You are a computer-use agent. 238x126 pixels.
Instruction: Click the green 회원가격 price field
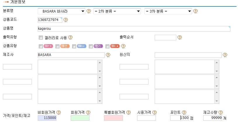coord(80,118)
